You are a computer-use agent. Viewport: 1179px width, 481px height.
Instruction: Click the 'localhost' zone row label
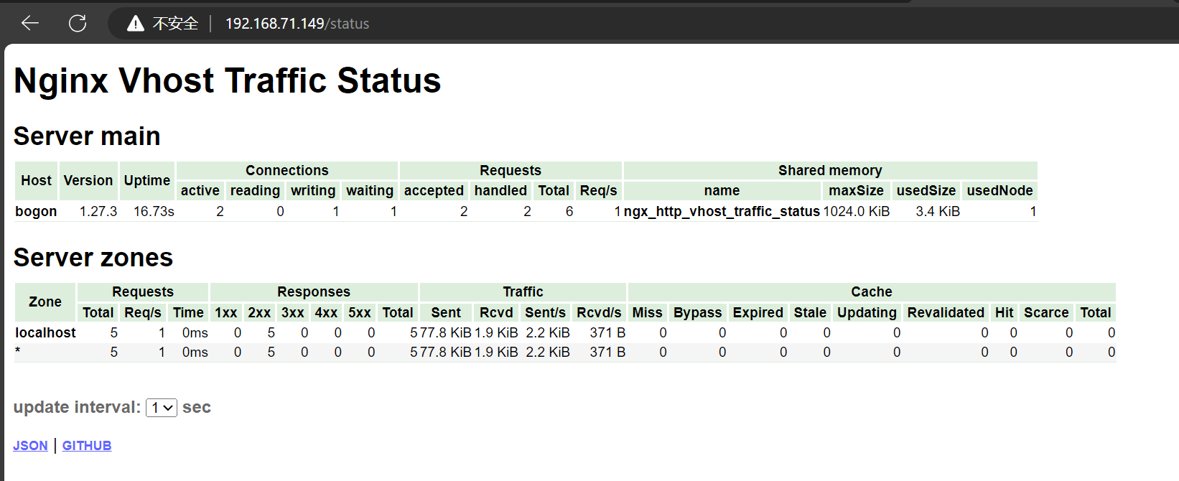pyautogui.click(x=45, y=332)
